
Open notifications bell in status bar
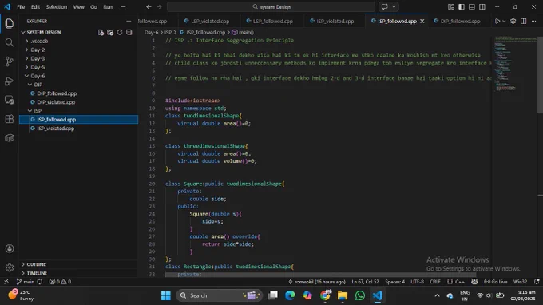537,282
